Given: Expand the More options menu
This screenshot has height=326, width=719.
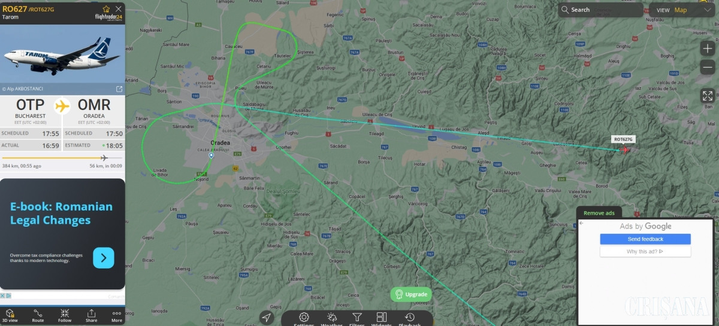Looking at the screenshot, I should tap(117, 315).
